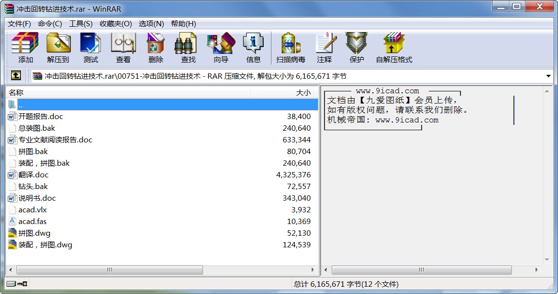Open the 注释 (Comment) icon

pos(325,47)
